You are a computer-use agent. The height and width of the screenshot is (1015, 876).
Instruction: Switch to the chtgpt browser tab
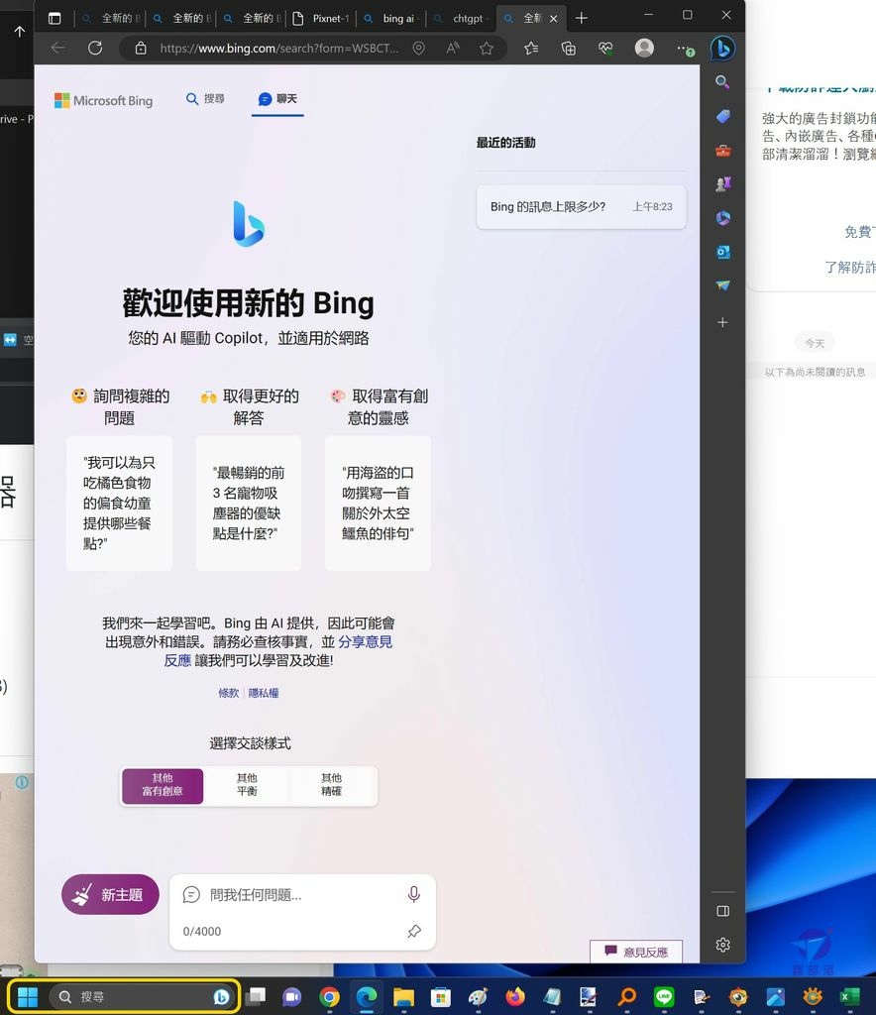click(462, 18)
